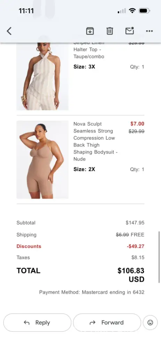Open the emoji reaction smiley icon
Viewport: 161px width, 349px height.
coord(150,322)
